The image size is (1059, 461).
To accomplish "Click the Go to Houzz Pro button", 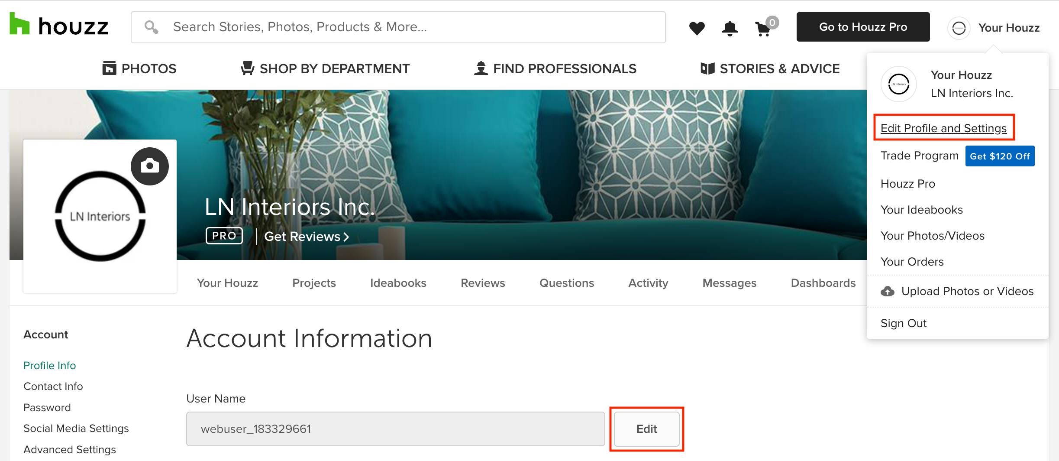I will (863, 27).
